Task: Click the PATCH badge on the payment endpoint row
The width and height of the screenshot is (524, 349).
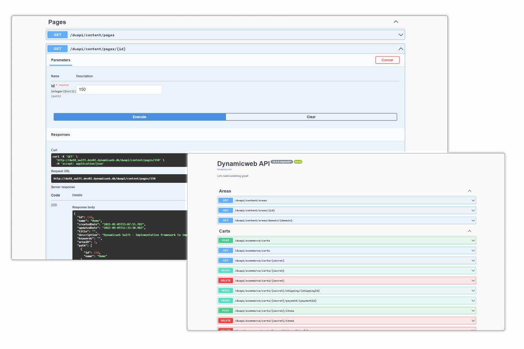Action: [x=225, y=300]
